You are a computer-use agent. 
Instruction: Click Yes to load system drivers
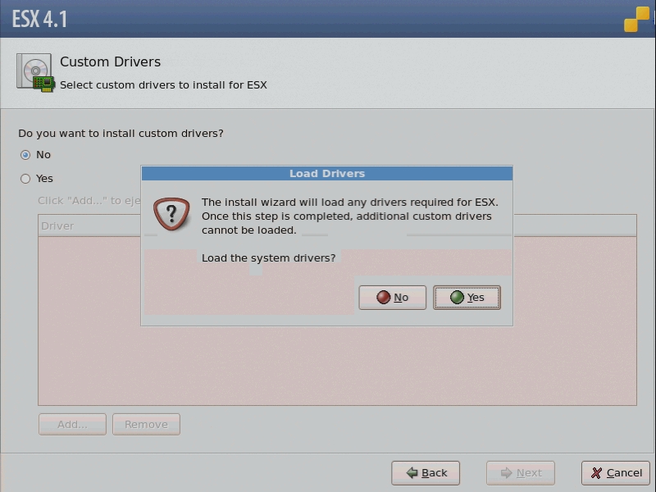467,298
